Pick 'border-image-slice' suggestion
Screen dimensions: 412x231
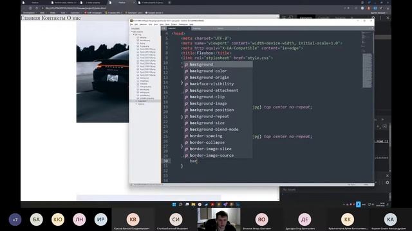point(218,149)
